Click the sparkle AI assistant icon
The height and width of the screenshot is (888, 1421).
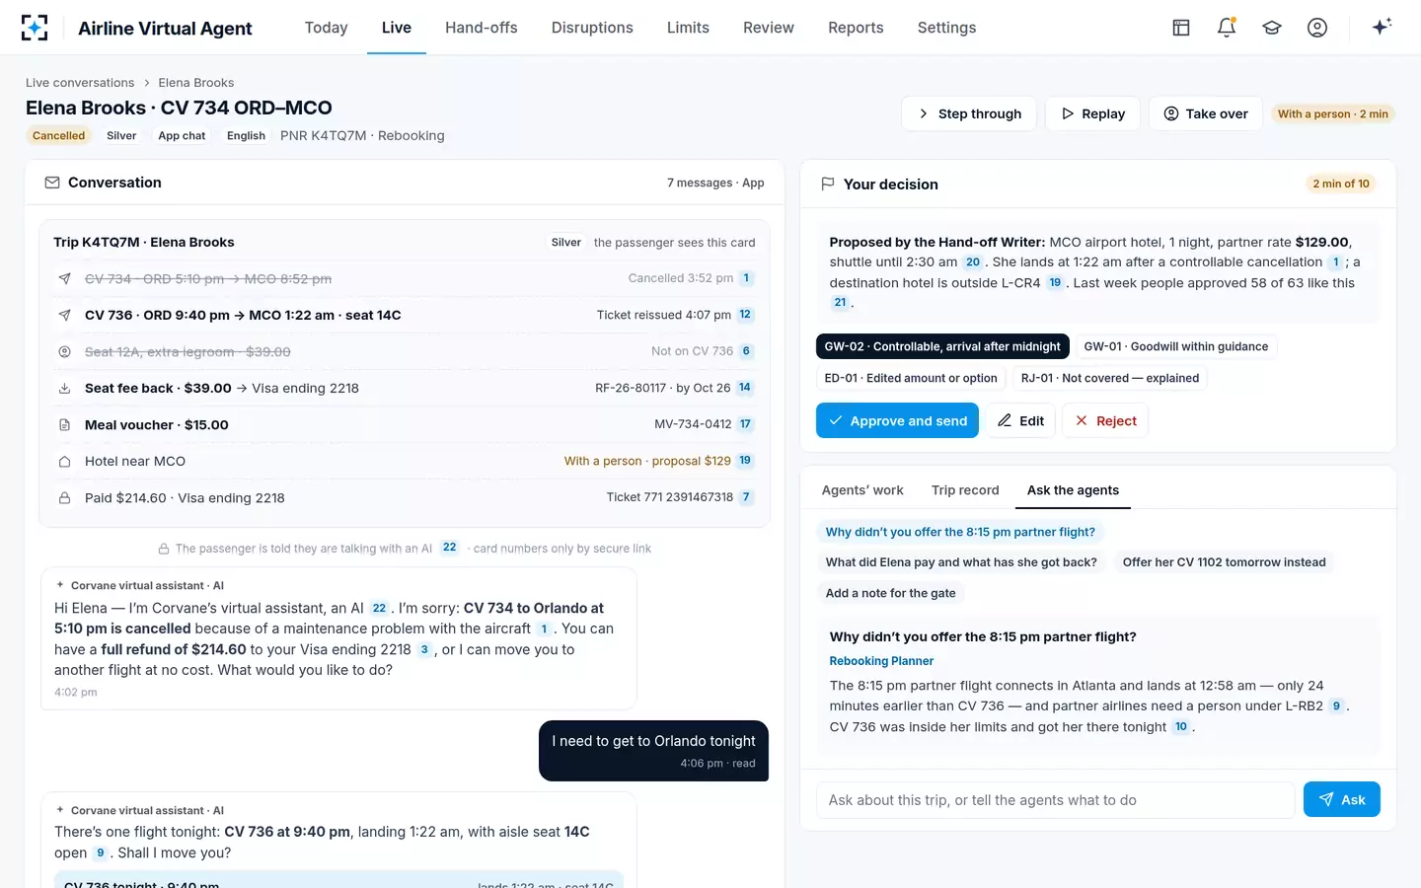point(1382,27)
